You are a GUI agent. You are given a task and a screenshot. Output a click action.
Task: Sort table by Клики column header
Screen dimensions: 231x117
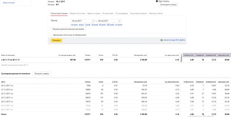pos(101,82)
